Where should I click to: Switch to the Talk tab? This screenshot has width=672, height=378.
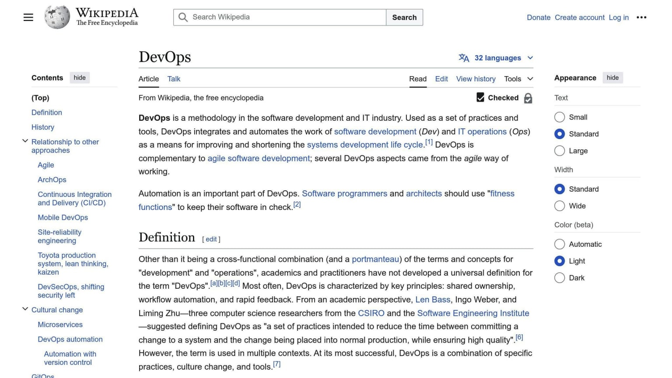click(x=174, y=79)
